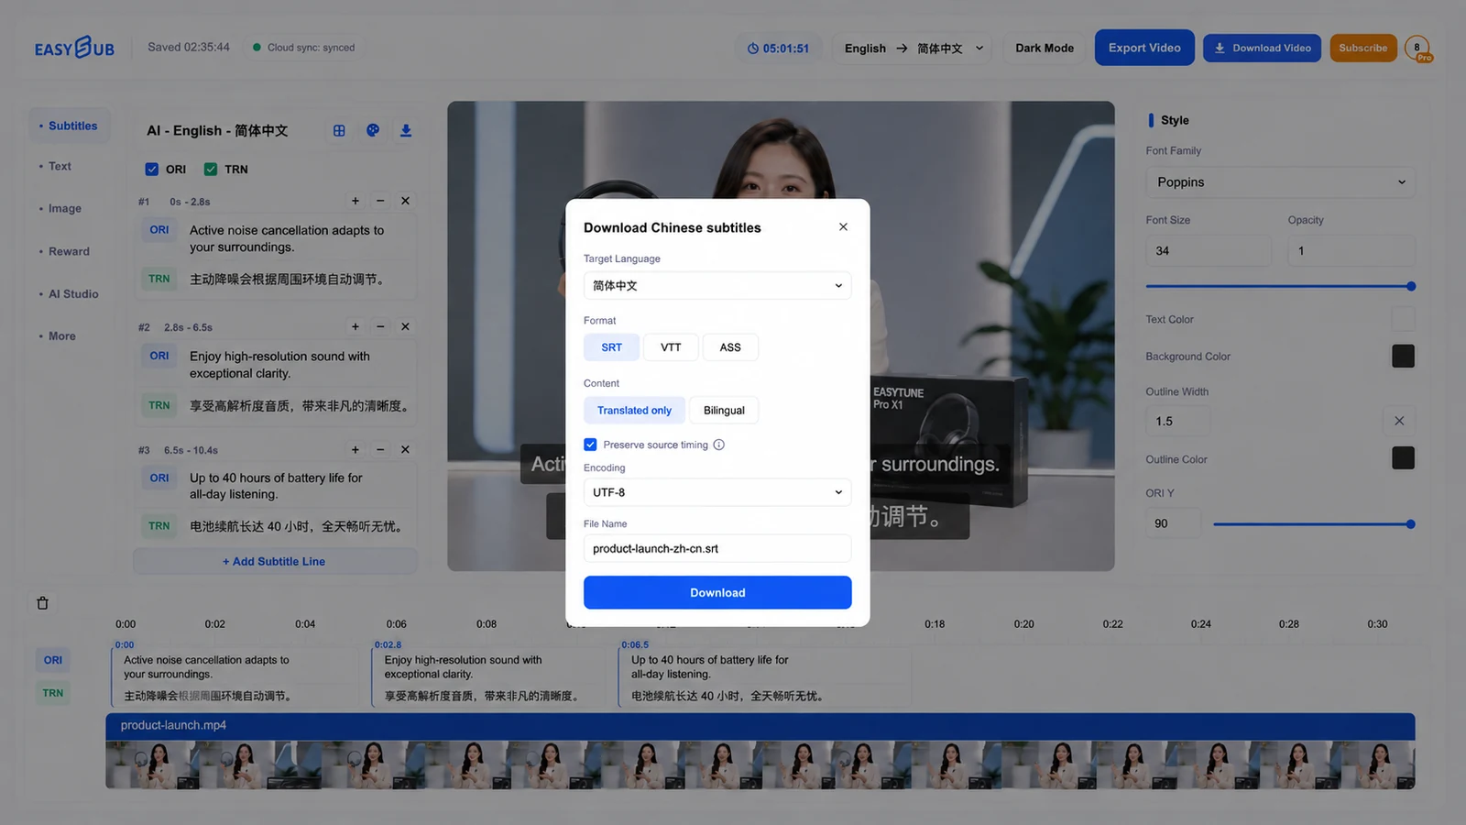Open the Text sidebar tab

(60, 166)
